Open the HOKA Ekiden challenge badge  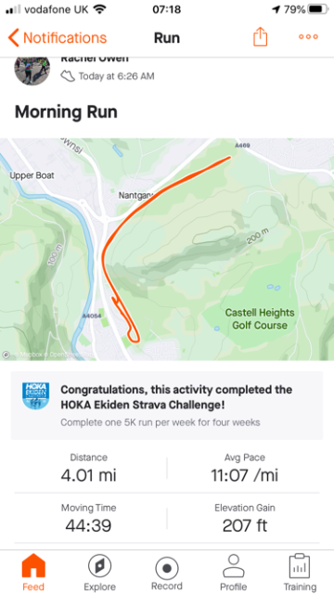coord(35,396)
